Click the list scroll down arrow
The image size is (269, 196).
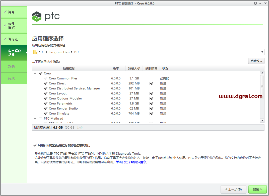click(x=262, y=121)
